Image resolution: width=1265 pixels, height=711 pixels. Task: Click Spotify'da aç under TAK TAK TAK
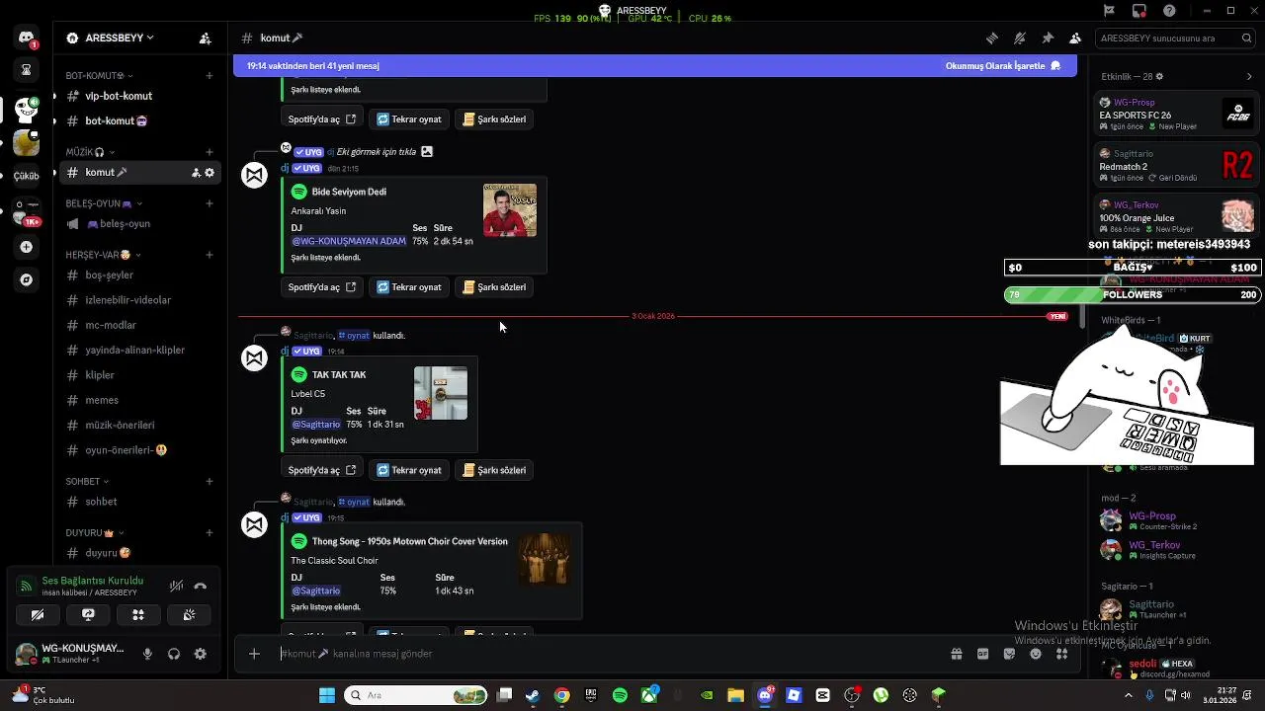[x=322, y=470]
